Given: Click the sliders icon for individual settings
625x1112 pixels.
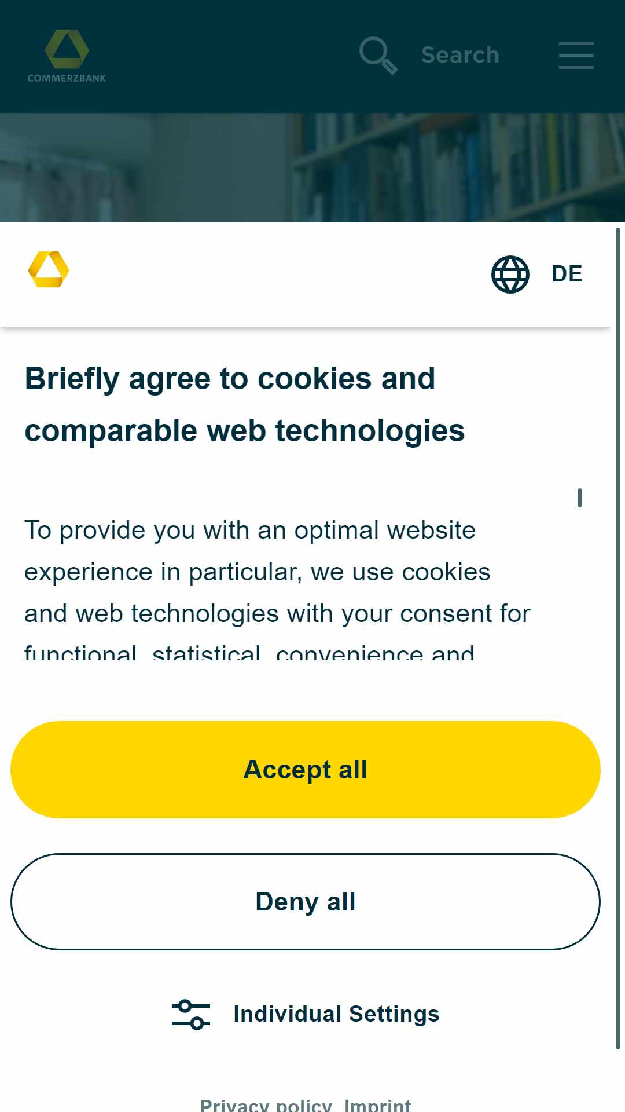Looking at the screenshot, I should point(191,1014).
